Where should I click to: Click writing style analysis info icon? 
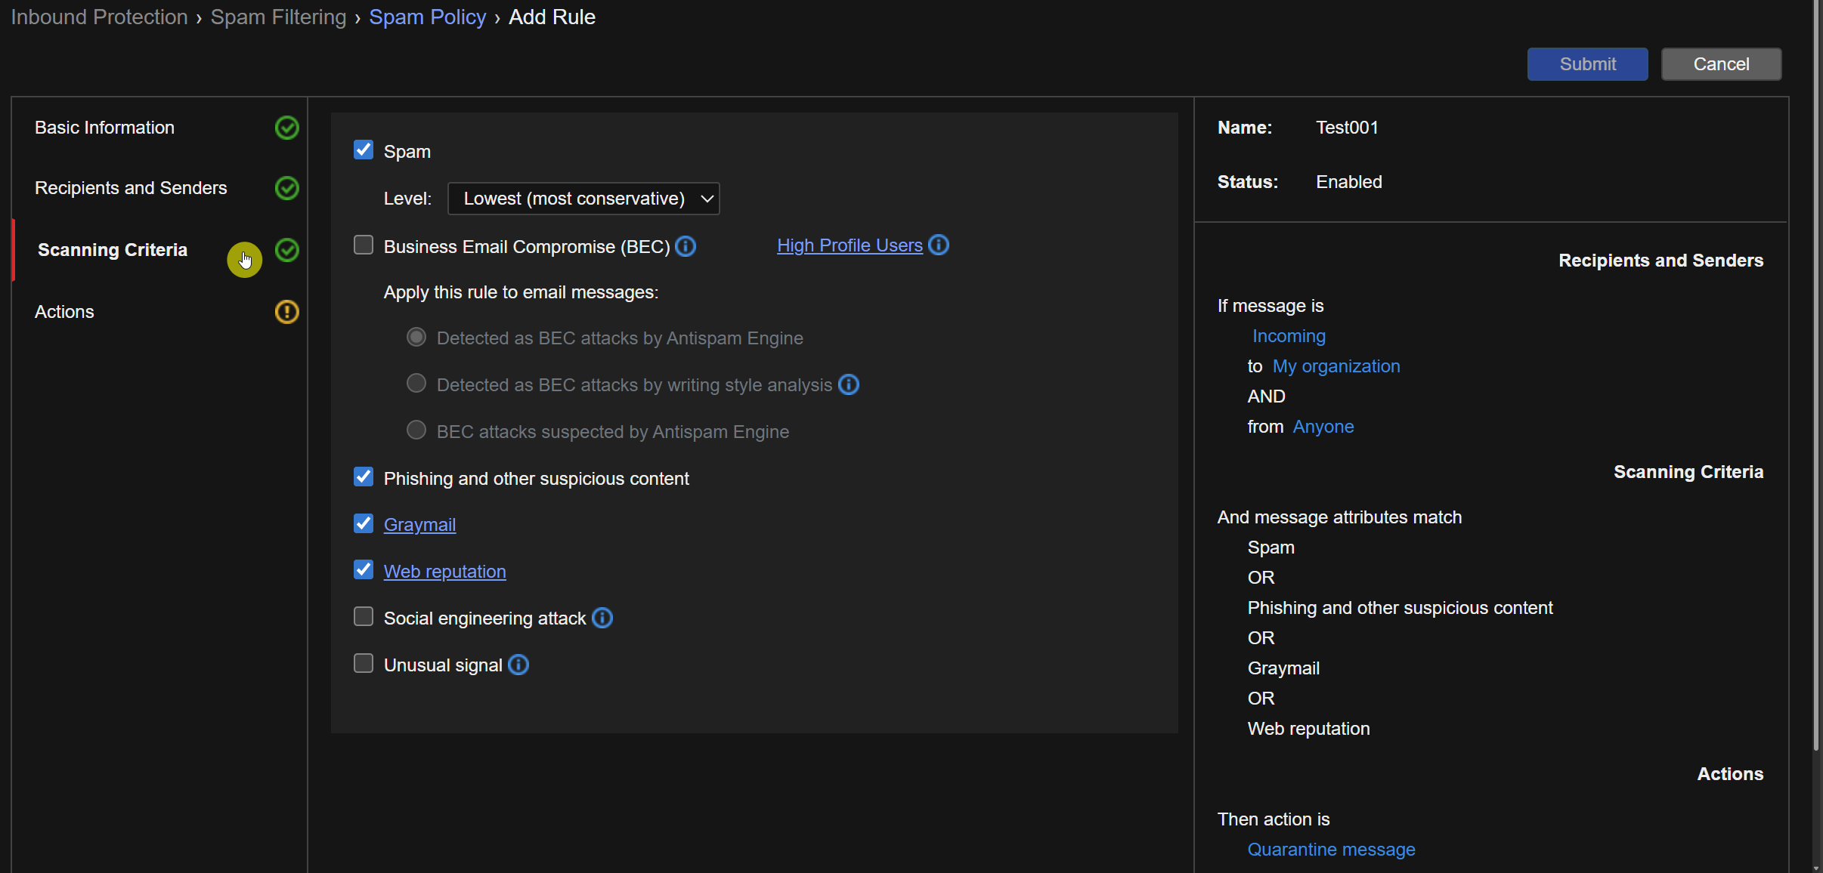click(x=849, y=384)
